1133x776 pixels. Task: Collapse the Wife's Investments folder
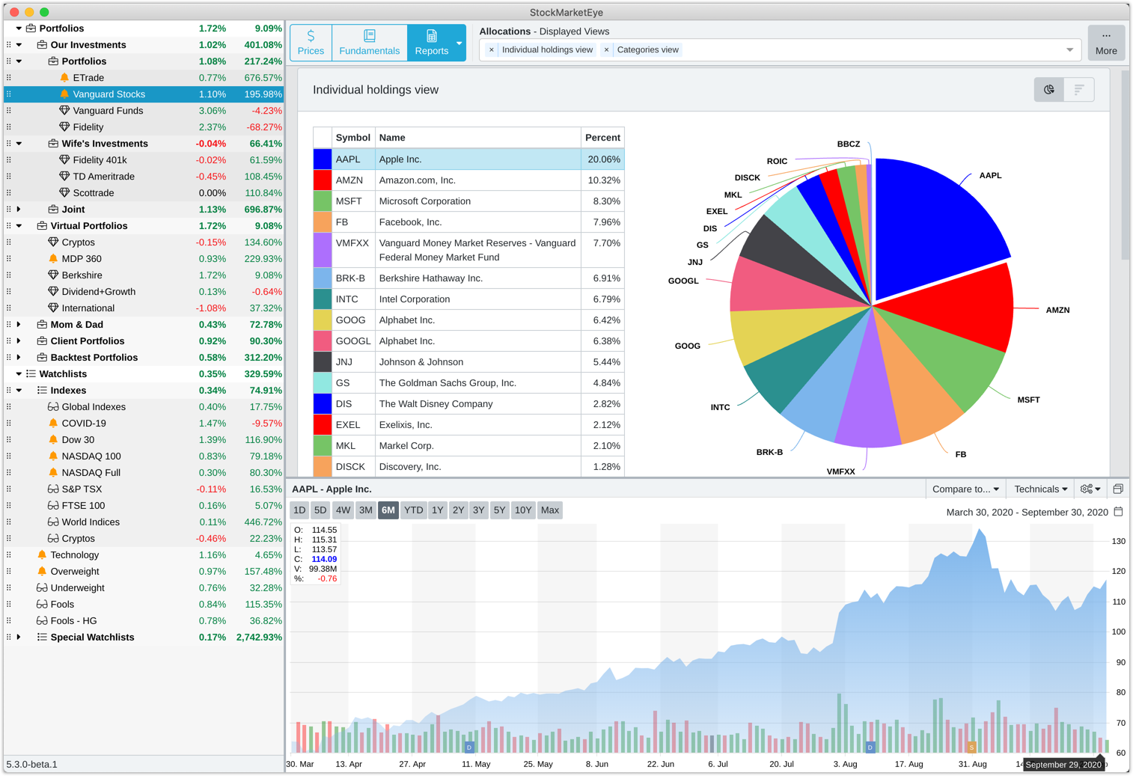coord(19,144)
